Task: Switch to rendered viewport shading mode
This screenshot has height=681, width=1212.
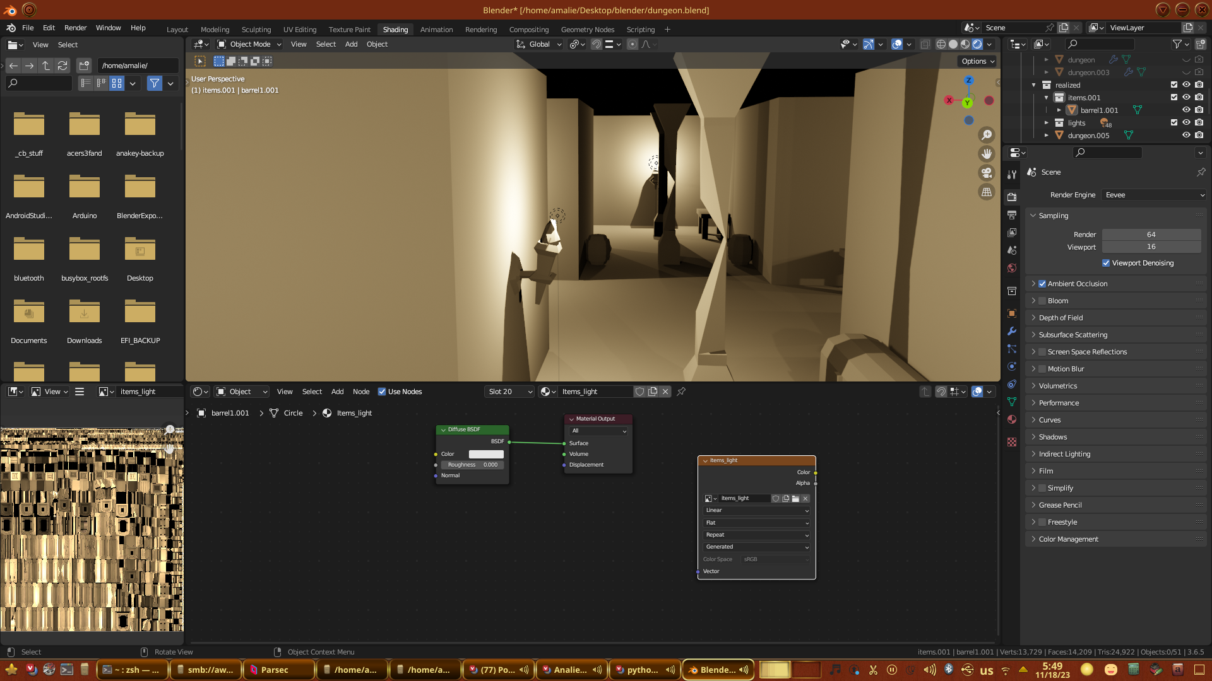Action: pyautogui.click(x=977, y=44)
